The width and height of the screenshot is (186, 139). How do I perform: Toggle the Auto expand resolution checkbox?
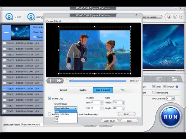tap(50, 114)
